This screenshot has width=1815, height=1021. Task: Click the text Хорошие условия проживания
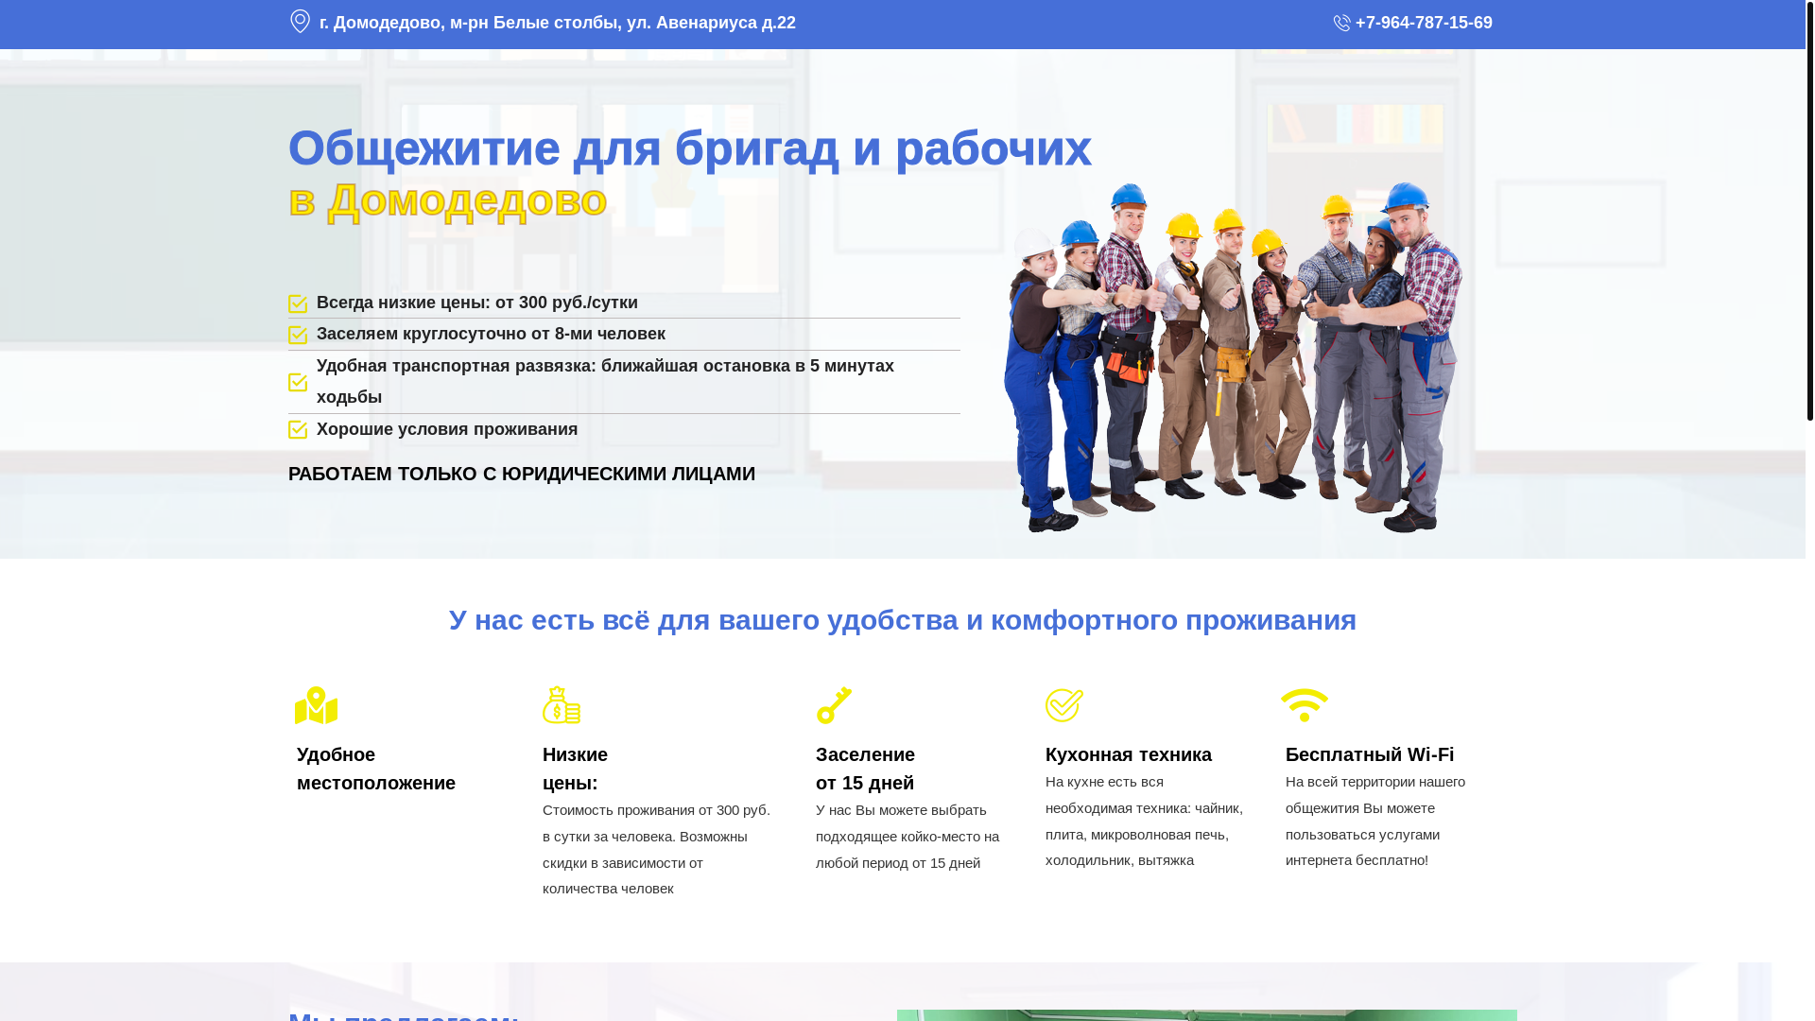(x=447, y=429)
